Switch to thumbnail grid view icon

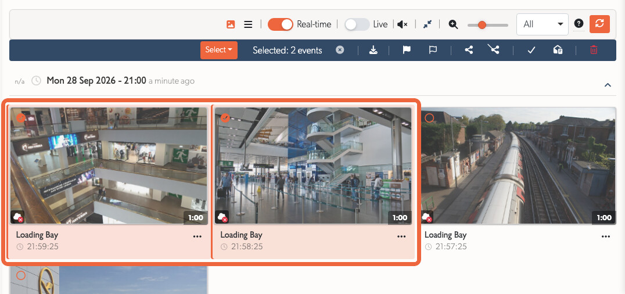click(x=231, y=24)
